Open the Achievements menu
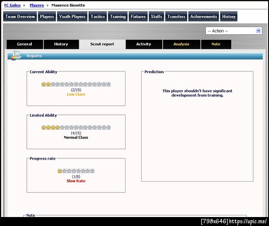269x226 pixels. click(204, 17)
